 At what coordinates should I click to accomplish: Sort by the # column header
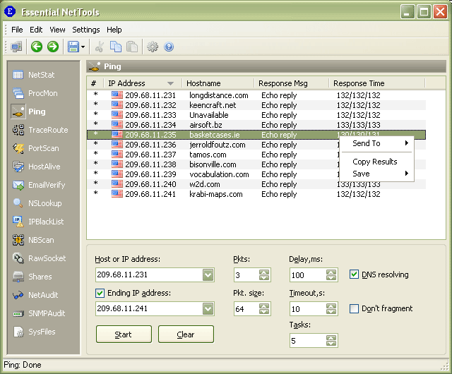pos(95,83)
